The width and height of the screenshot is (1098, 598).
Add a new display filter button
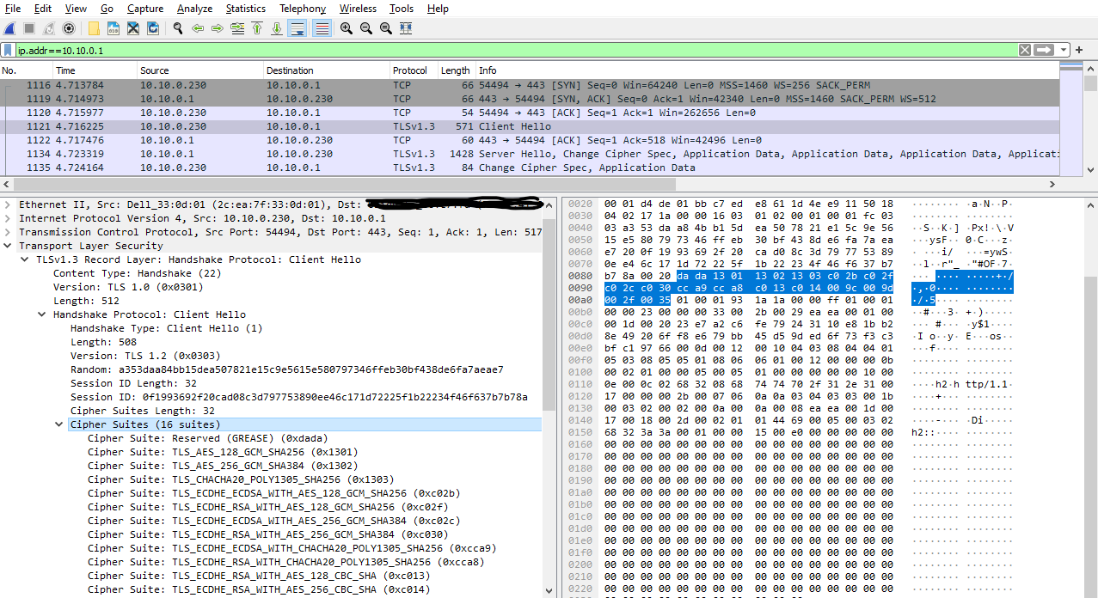[1079, 49]
